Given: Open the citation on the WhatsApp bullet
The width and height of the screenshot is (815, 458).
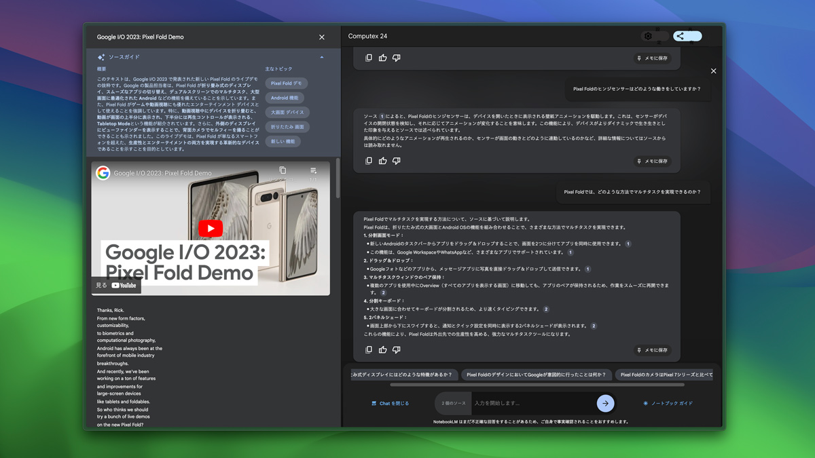Looking at the screenshot, I should coord(570,252).
